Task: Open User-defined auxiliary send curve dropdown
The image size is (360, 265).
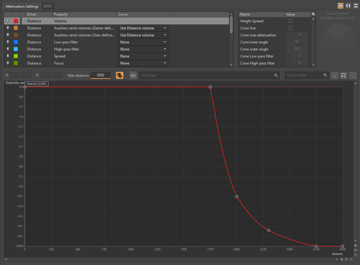Action: pos(143,35)
